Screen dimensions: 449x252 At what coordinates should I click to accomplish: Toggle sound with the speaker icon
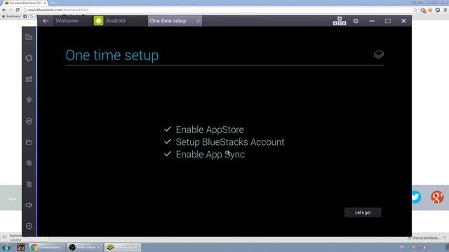click(x=29, y=205)
